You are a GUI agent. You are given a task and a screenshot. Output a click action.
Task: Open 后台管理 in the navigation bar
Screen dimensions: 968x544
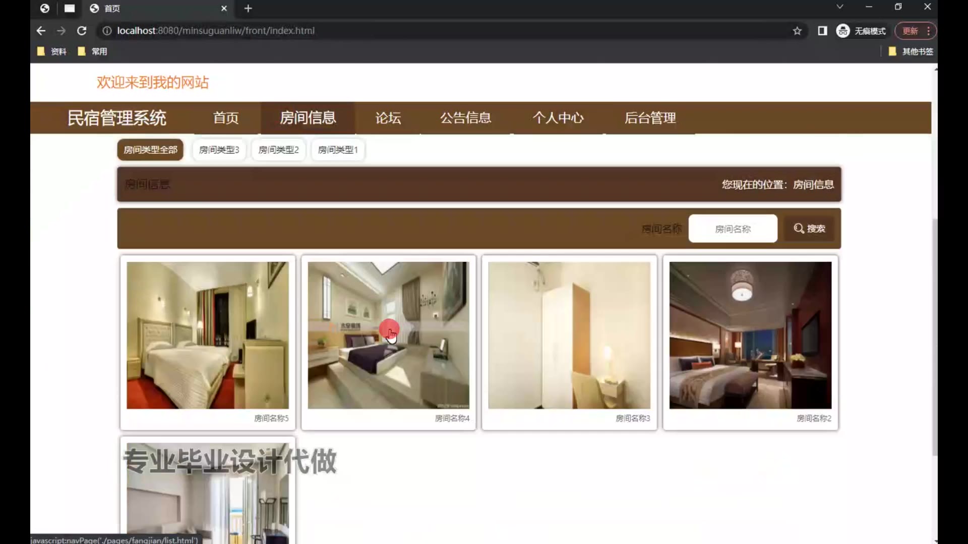point(650,118)
